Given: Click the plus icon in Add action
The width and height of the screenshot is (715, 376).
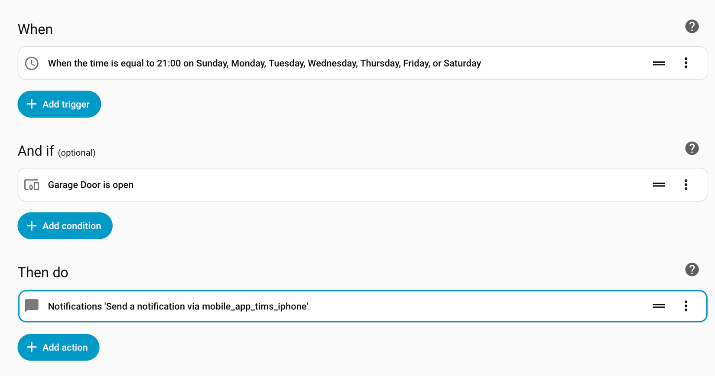Looking at the screenshot, I should [32, 347].
